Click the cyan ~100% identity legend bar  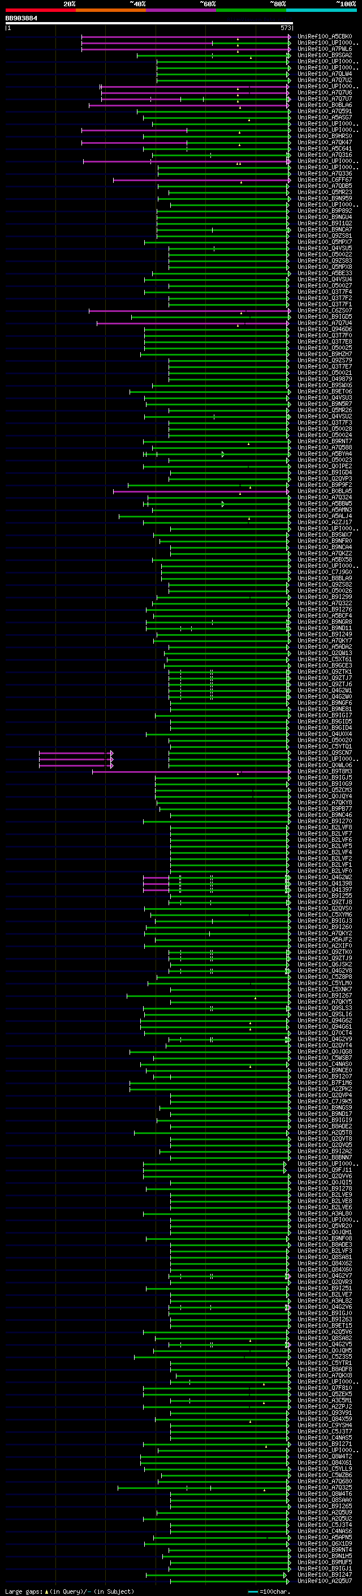tap(321, 10)
